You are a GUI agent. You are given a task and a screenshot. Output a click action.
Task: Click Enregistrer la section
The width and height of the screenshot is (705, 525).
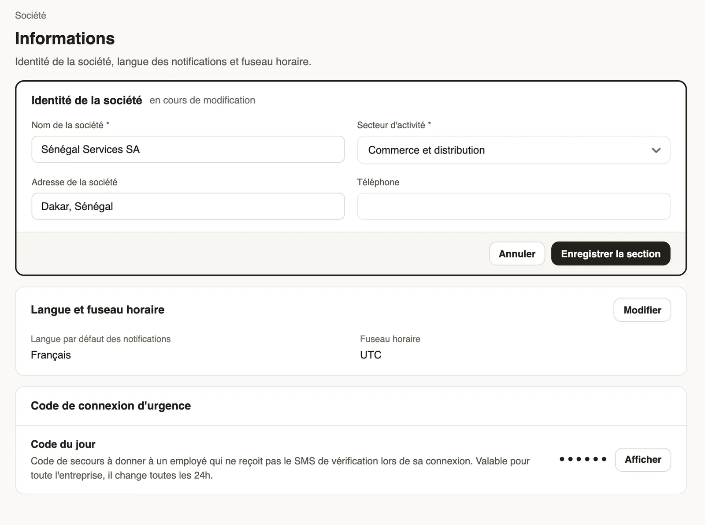(611, 253)
